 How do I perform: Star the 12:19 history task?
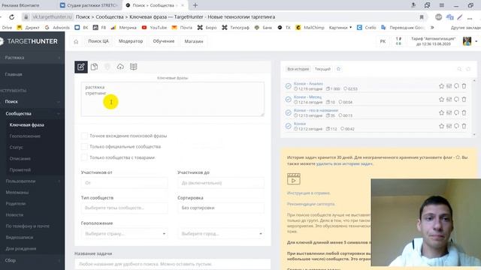tap(441, 86)
